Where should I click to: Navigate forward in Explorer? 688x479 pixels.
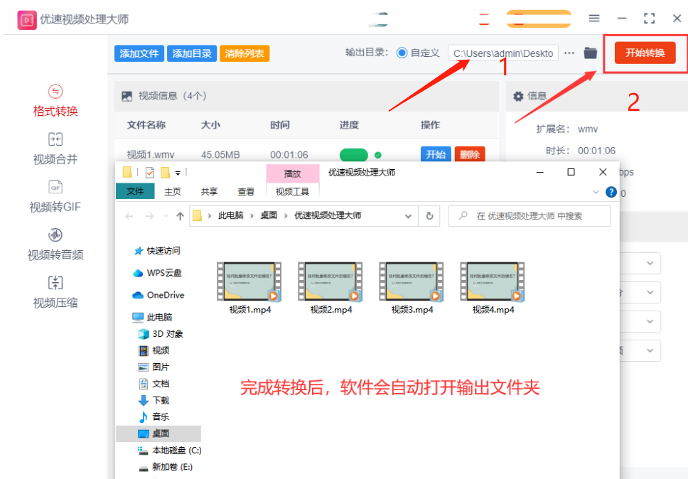(150, 216)
